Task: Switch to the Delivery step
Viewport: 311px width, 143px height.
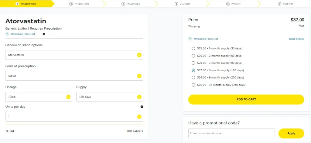Action: (x=183, y=4)
